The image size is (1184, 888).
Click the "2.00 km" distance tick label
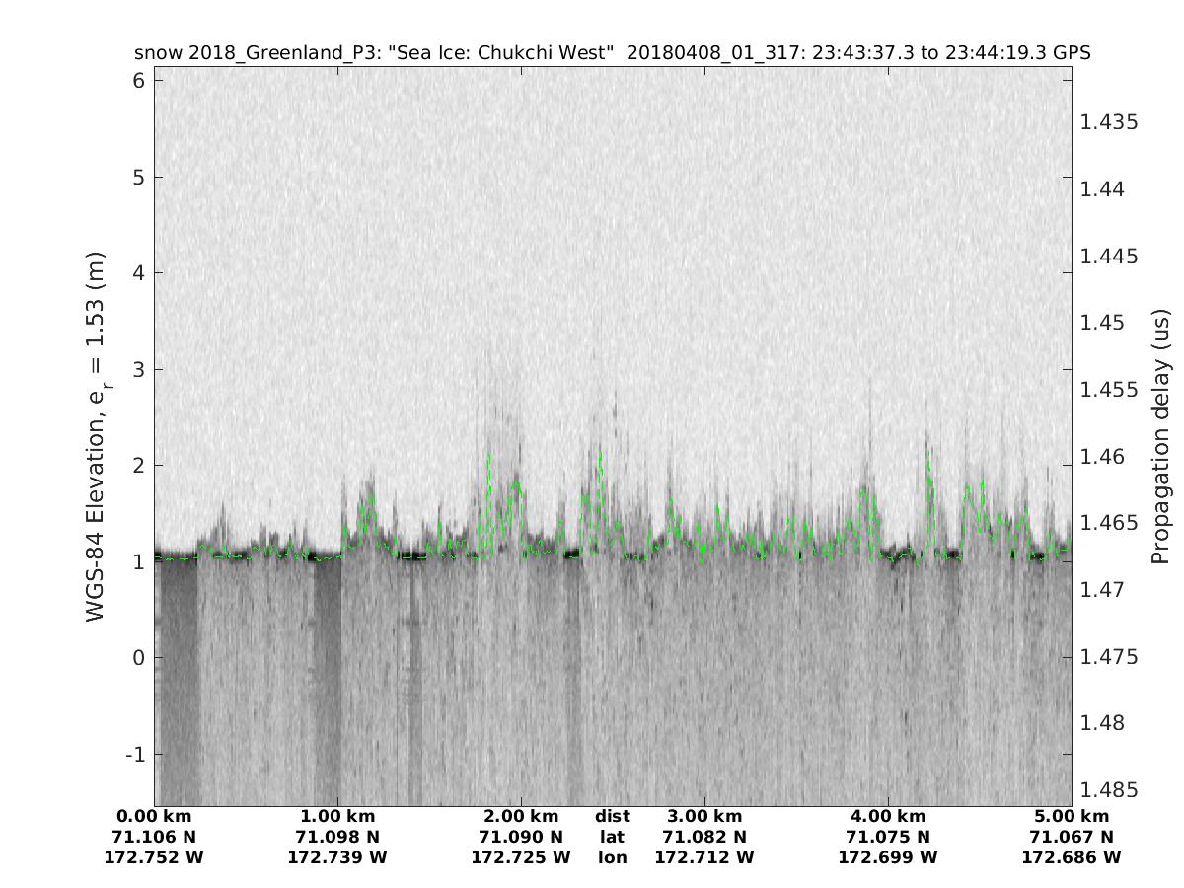tap(521, 816)
